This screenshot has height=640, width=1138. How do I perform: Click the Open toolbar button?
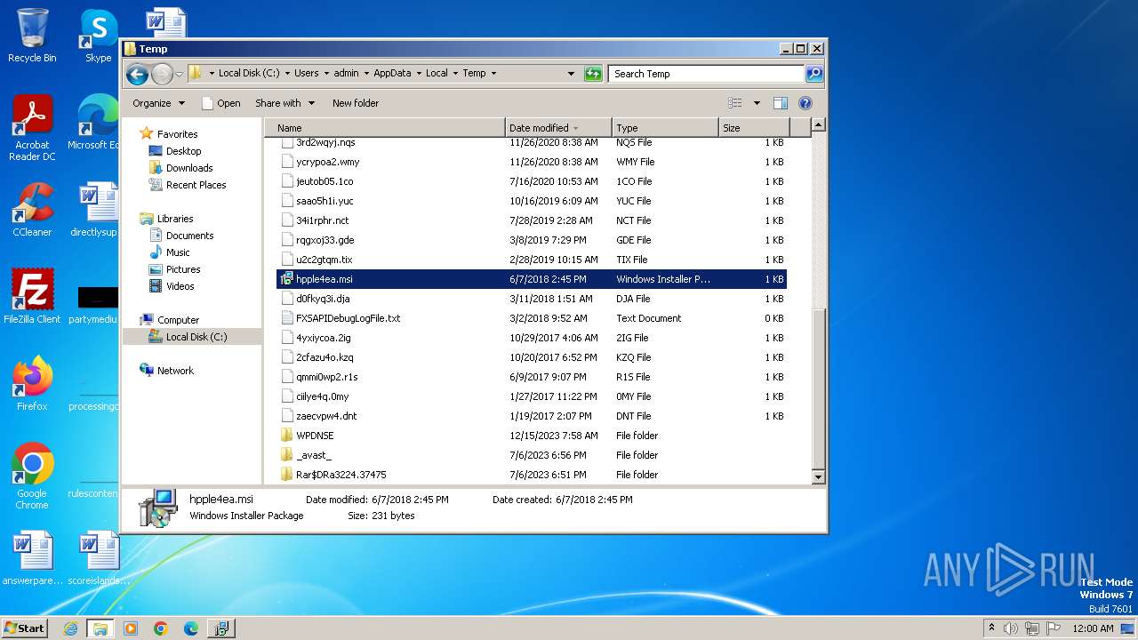(221, 103)
